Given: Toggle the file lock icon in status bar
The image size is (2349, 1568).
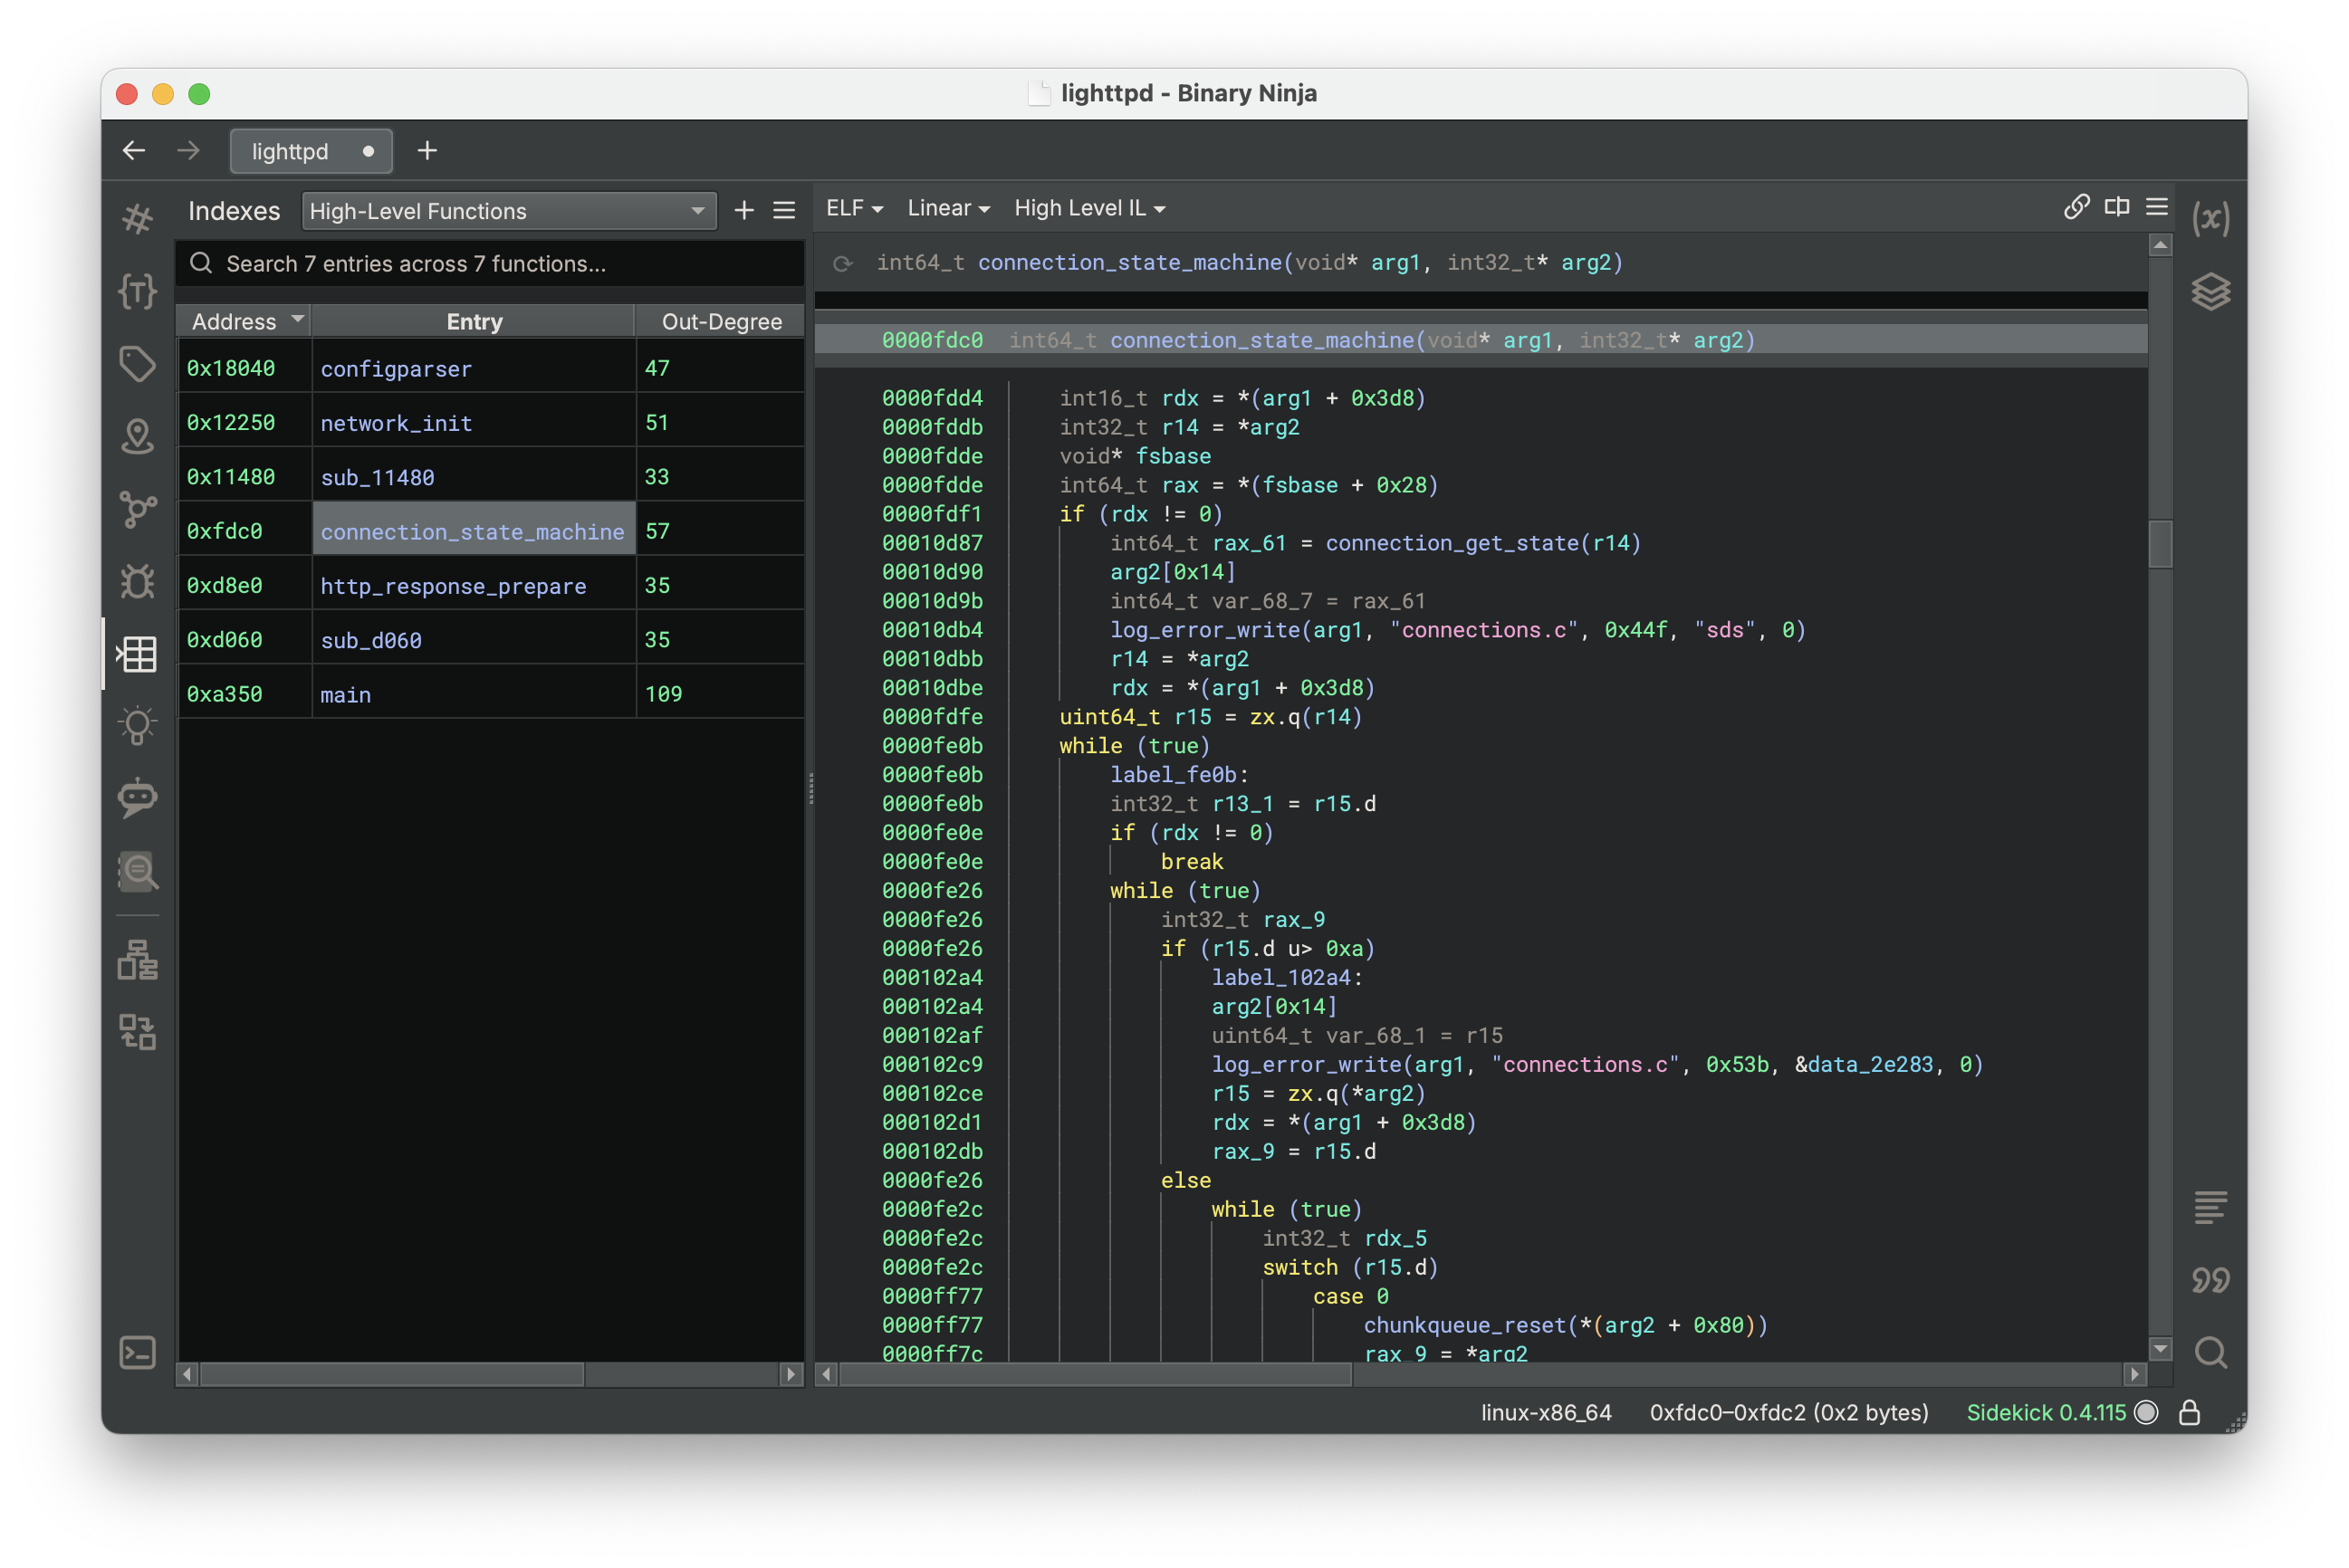Looking at the screenshot, I should point(2189,1412).
